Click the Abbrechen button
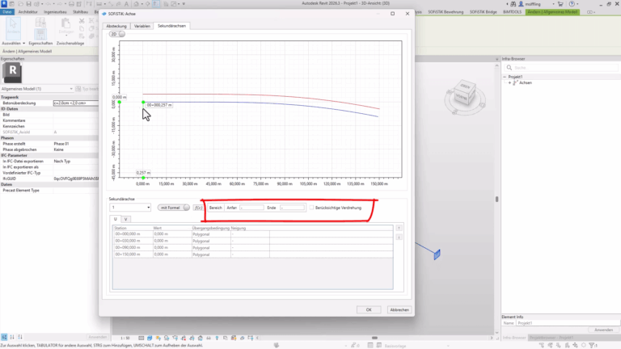This screenshot has height=349, width=621. [399, 309]
